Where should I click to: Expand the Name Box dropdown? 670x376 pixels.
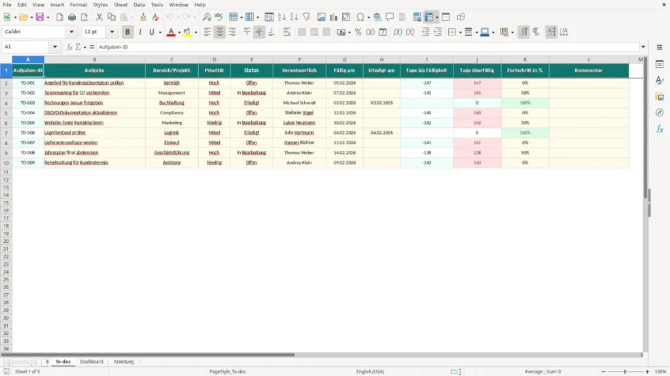coord(55,47)
